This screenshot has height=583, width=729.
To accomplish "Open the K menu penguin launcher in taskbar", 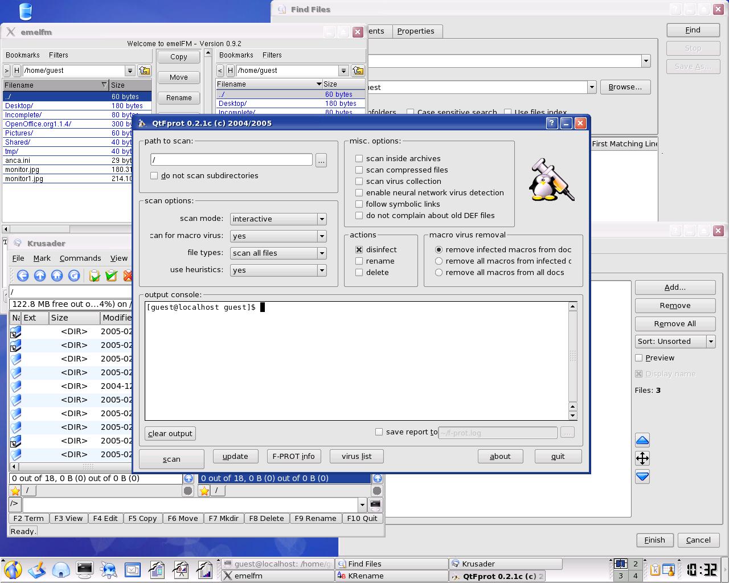I will [x=13, y=569].
